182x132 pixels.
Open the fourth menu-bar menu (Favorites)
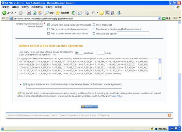[37, 7]
